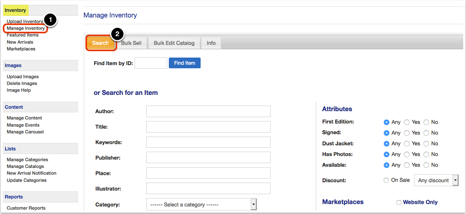Open Upload Images in the sidebar
This screenshot has width=466, height=214.
coord(23,77)
